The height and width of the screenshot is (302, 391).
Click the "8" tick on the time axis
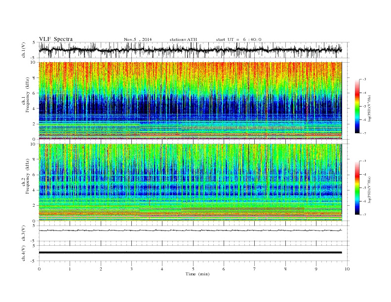[x=285, y=269]
